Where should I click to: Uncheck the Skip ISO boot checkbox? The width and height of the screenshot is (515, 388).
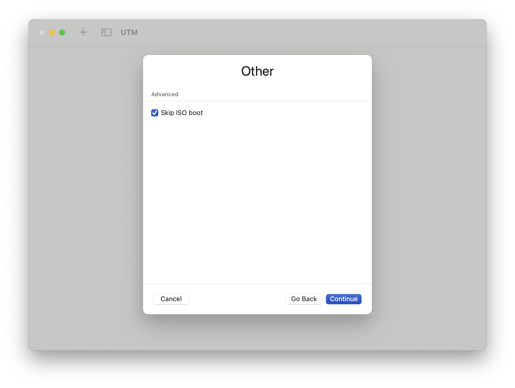coord(155,113)
